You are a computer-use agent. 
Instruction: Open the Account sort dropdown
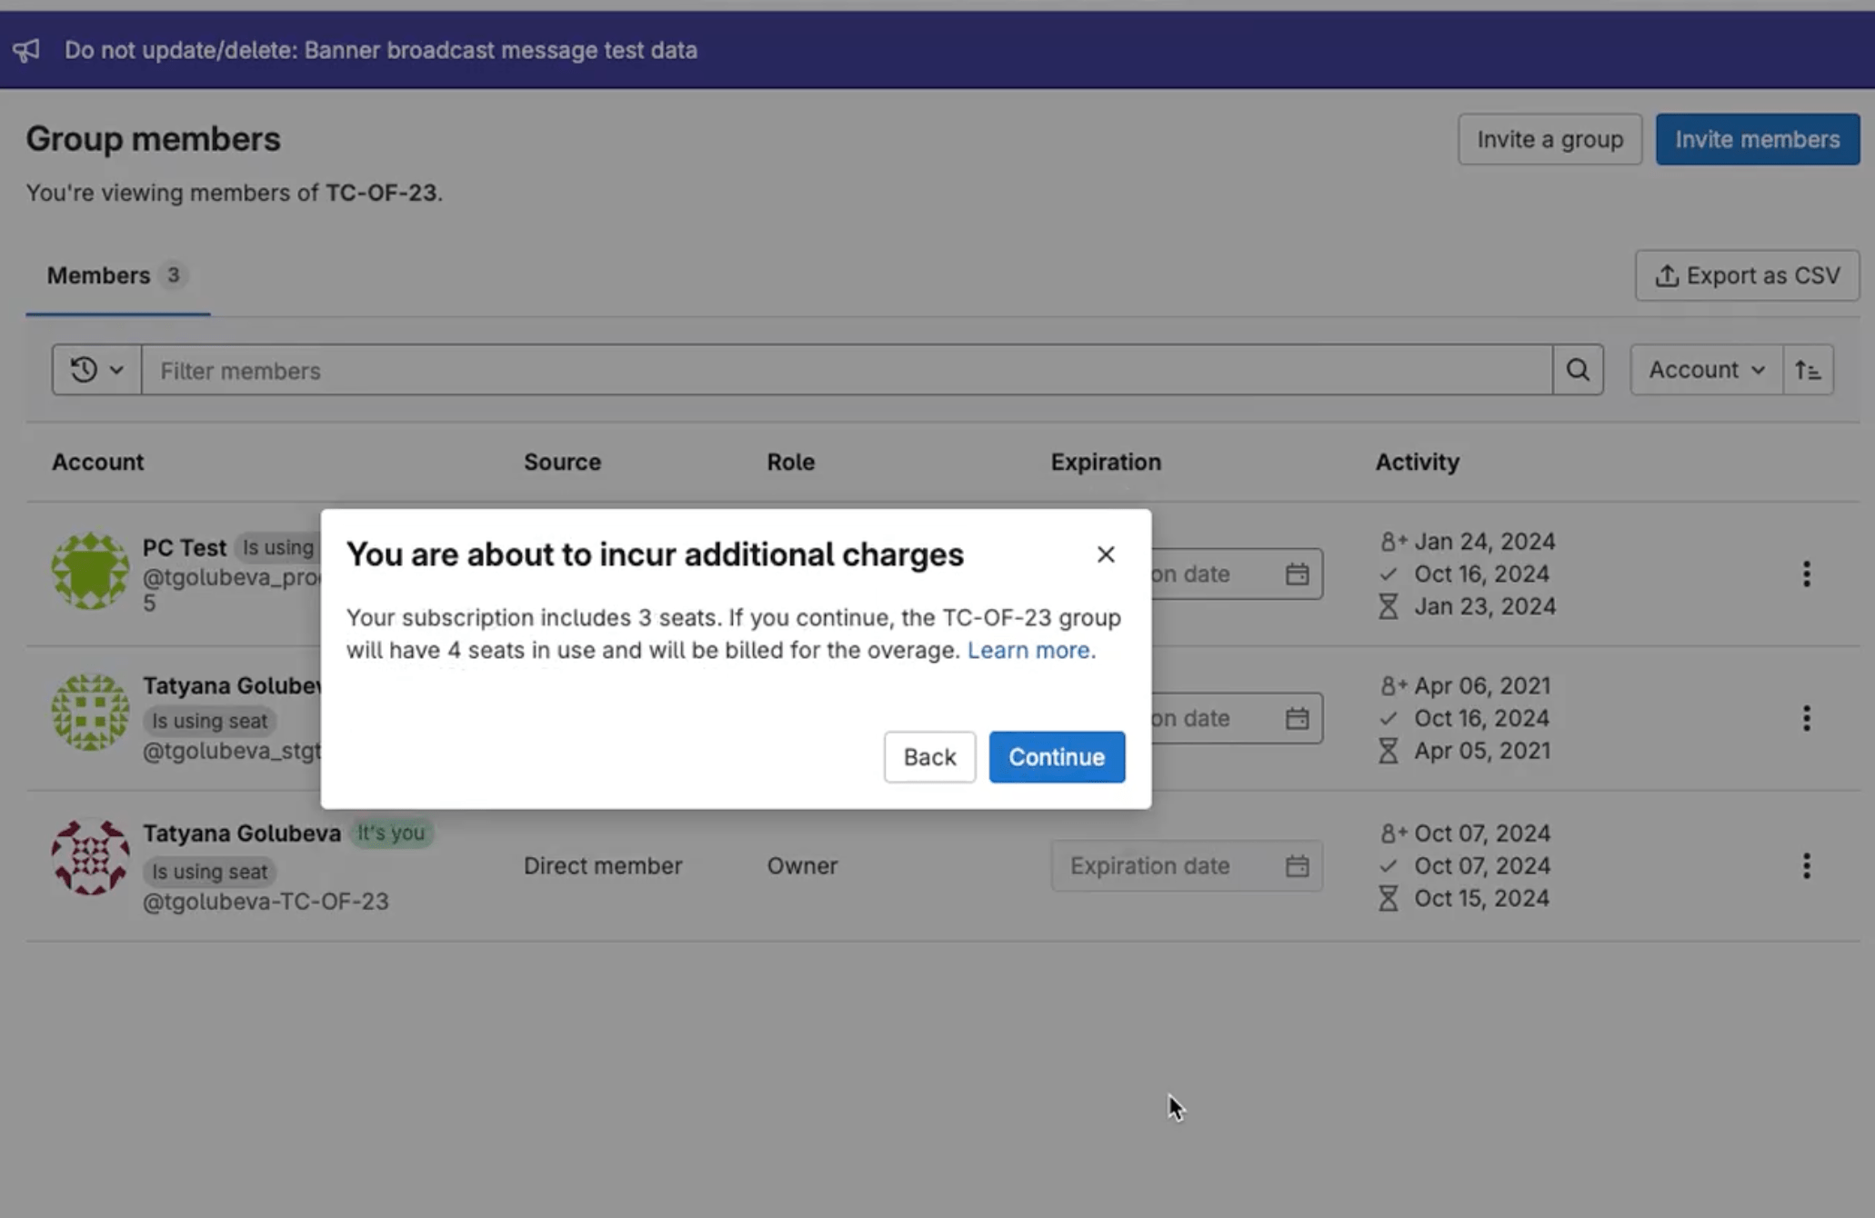pos(1706,370)
